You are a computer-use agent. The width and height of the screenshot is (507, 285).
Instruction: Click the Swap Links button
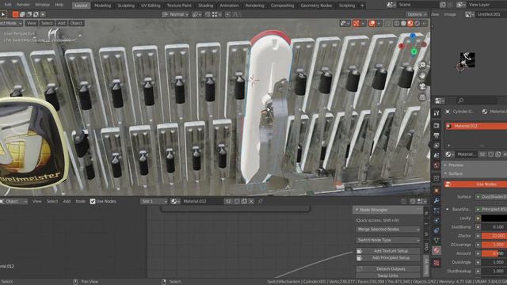[x=388, y=275]
